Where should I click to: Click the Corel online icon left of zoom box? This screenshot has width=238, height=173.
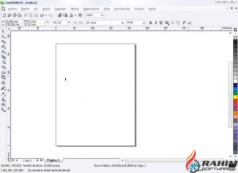tap(80, 15)
